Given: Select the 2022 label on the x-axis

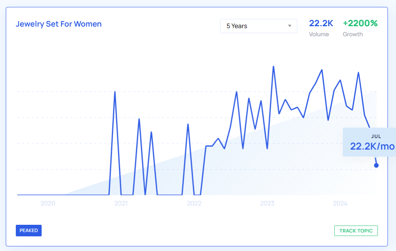Looking at the screenshot, I should click(194, 203).
